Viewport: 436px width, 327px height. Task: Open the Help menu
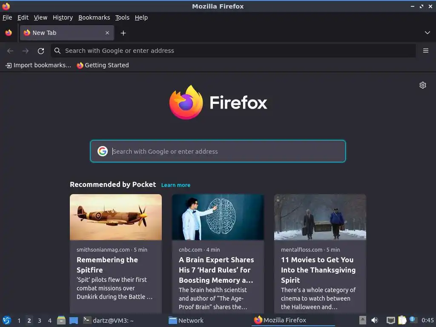141,17
